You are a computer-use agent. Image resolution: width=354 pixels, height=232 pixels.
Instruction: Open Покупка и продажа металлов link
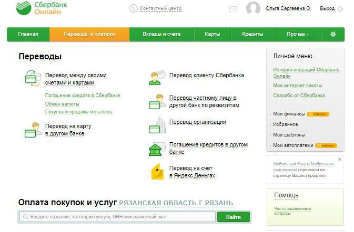[78, 112]
